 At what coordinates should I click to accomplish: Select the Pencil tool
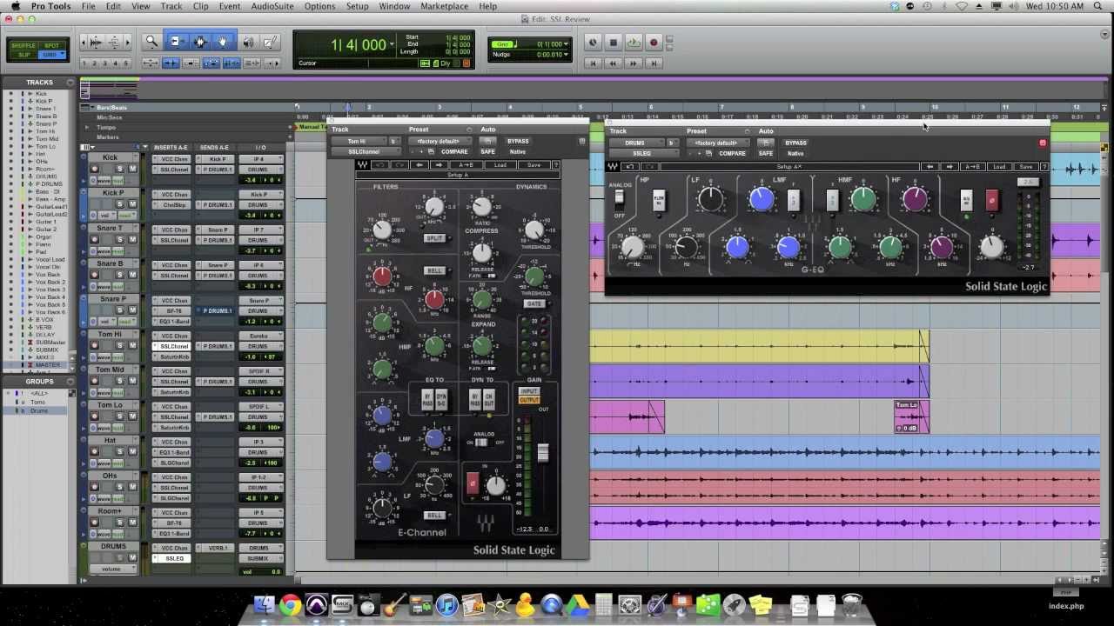[x=271, y=42]
